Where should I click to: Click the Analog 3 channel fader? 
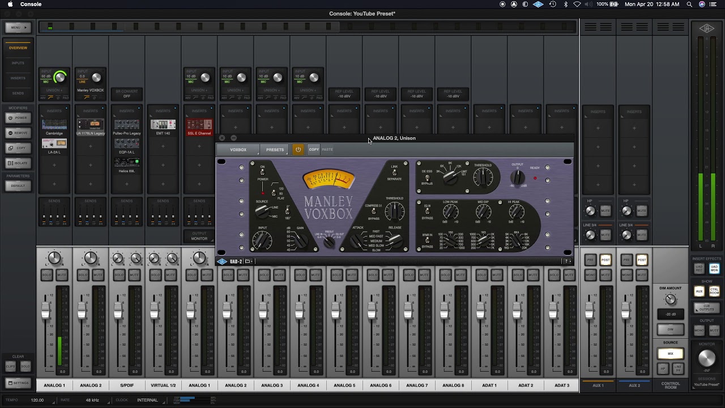point(263,311)
